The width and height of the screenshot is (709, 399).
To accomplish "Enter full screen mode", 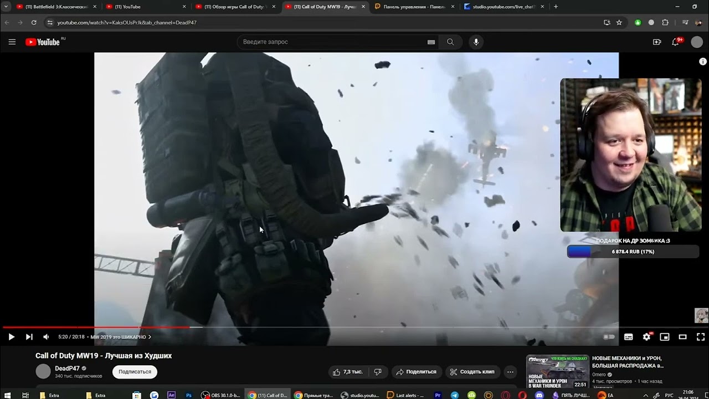I will coord(700,337).
